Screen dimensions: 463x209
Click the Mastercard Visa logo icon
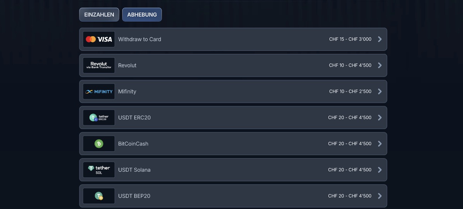pyautogui.click(x=99, y=39)
